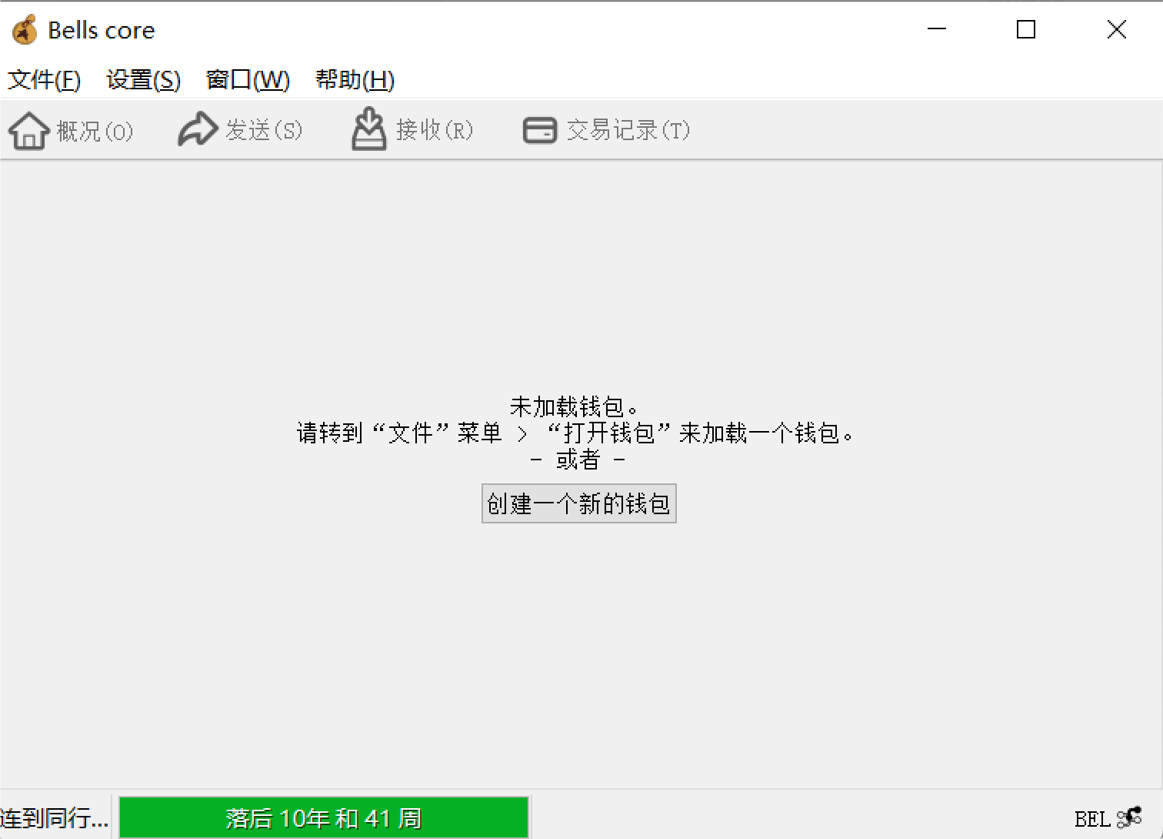
Task: Click the 接收(R) toolbar label
Action: 435,129
